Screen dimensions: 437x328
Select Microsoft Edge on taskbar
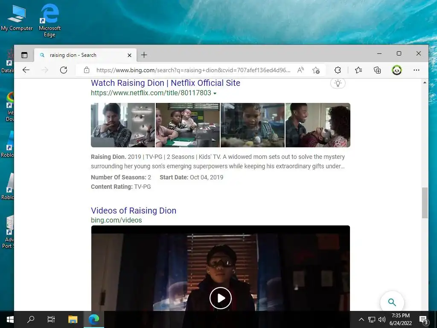click(x=94, y=319)
